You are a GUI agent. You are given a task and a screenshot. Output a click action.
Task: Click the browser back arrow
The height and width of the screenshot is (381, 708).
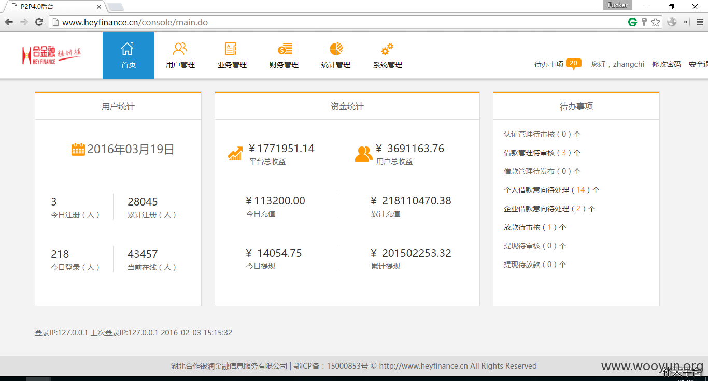(x=9, y=22)
